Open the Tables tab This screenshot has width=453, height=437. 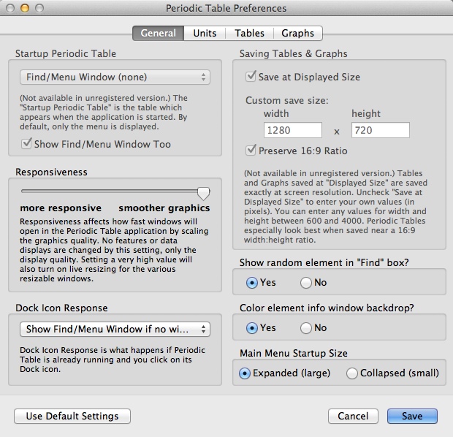249,33
